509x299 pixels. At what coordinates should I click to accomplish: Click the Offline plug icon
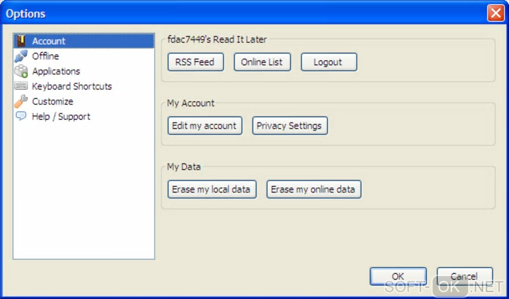click(21, 56)
